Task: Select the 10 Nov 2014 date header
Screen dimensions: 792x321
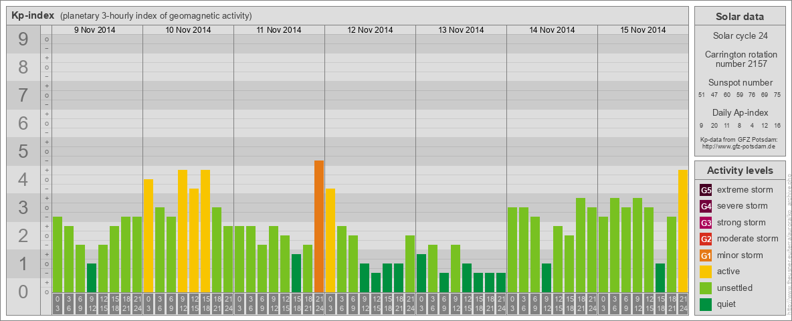Action: pos(188,30)
